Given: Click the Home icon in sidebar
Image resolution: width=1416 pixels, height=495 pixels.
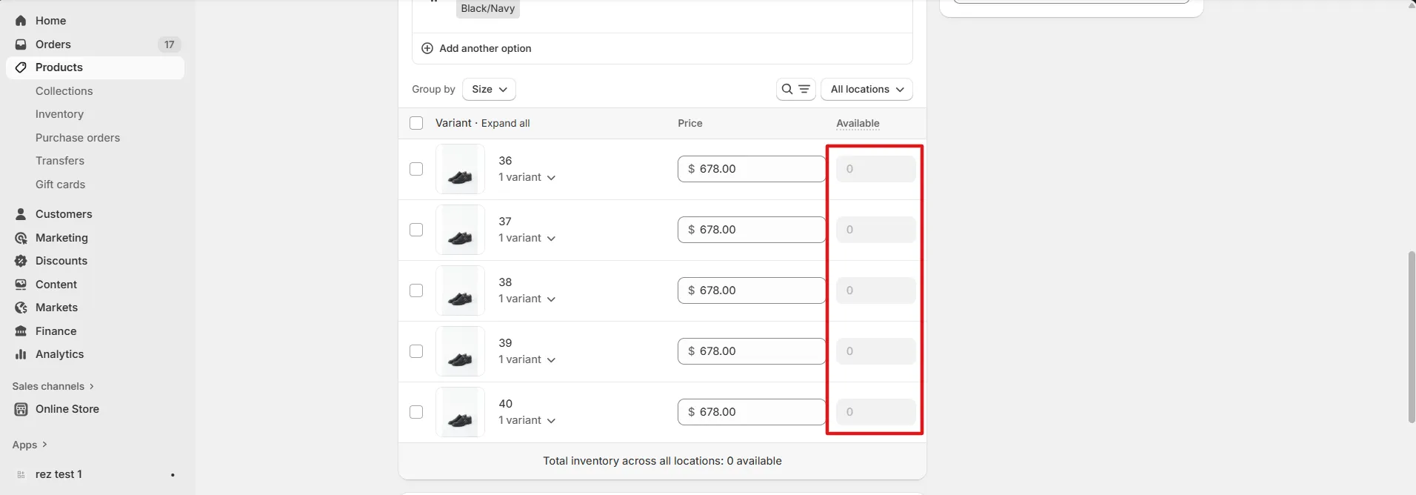Looking at the screenshot, I should pos(21,21).
